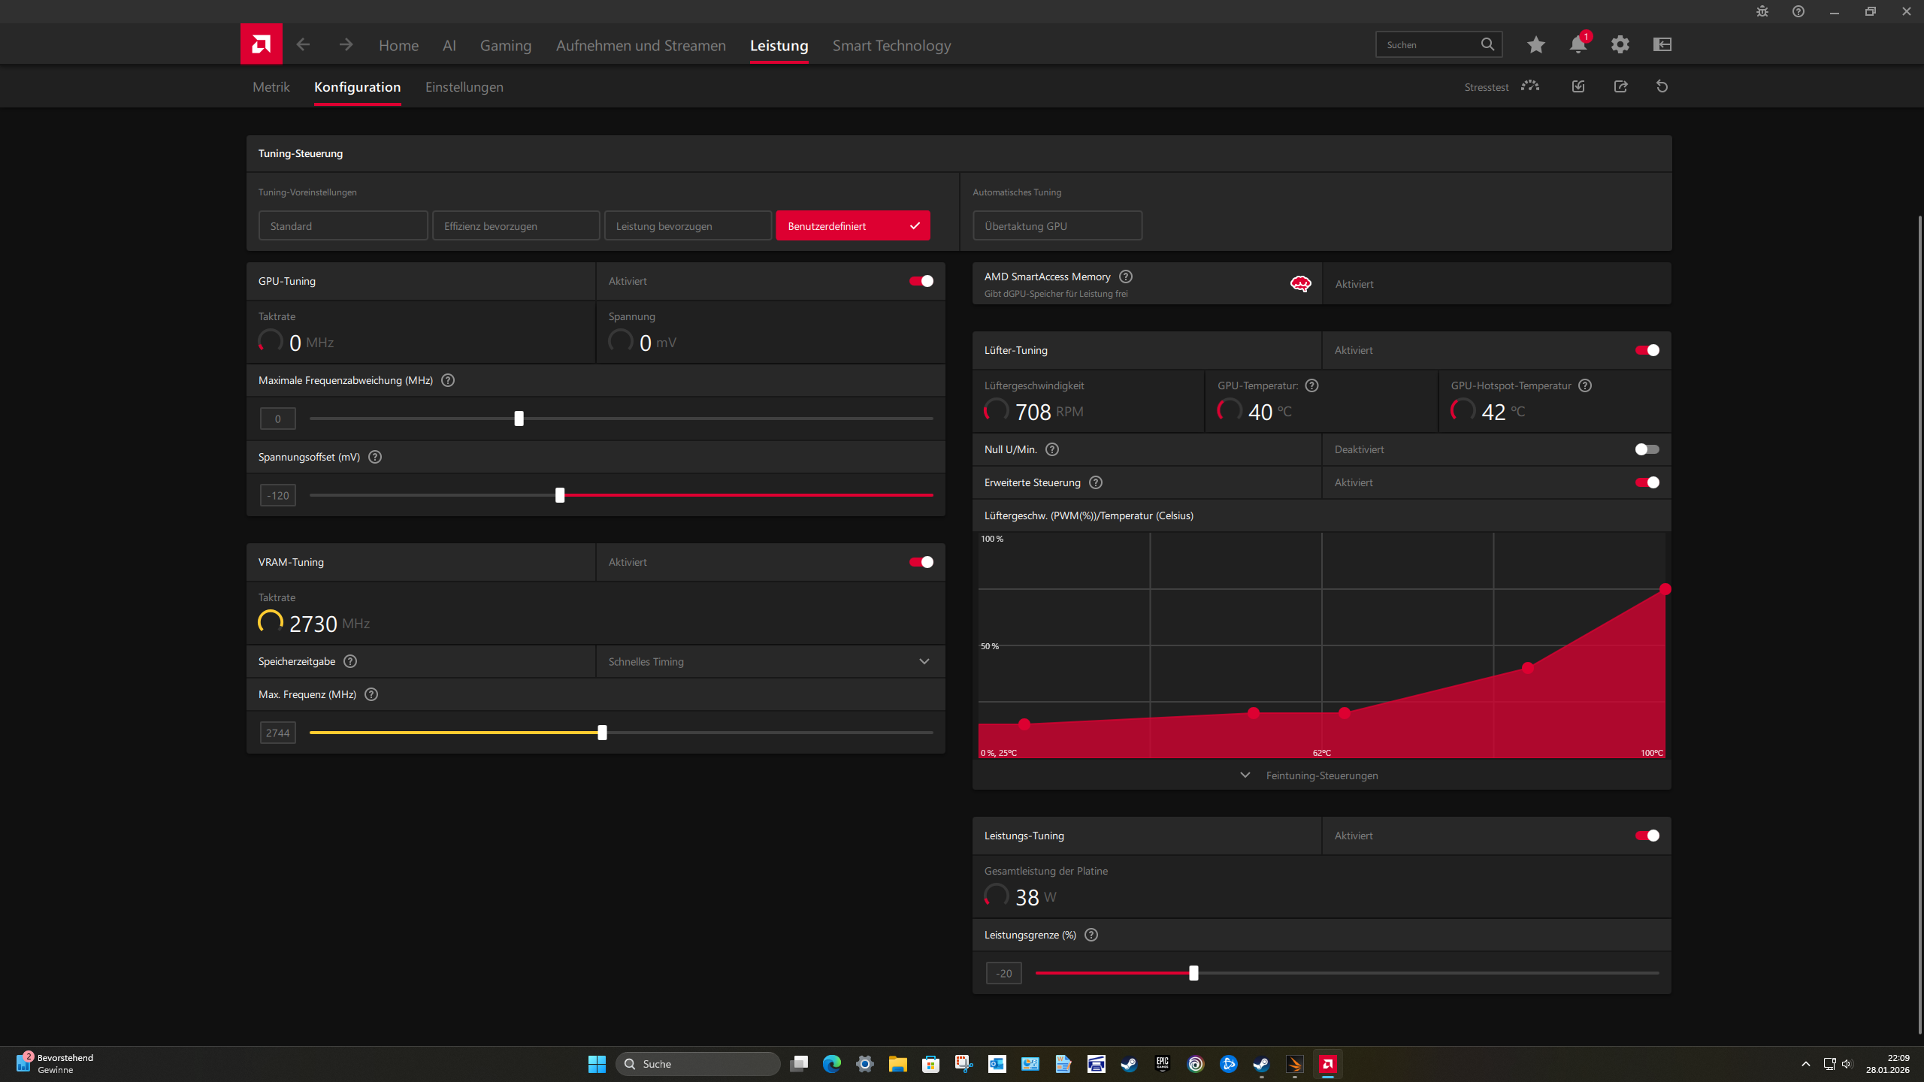Disable the GPU-Tuning toggle
This screenshot has width=1924, height=1082.
click(920, 280)
